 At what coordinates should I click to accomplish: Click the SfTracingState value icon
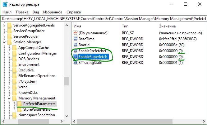click(75, 62)
